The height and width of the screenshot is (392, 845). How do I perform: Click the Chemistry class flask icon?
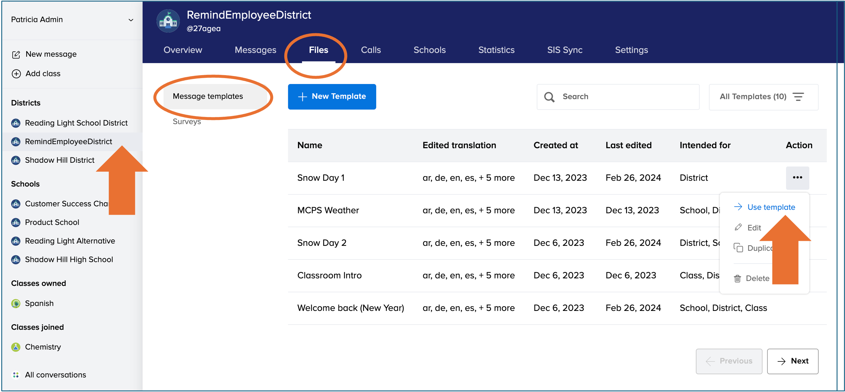16,347
